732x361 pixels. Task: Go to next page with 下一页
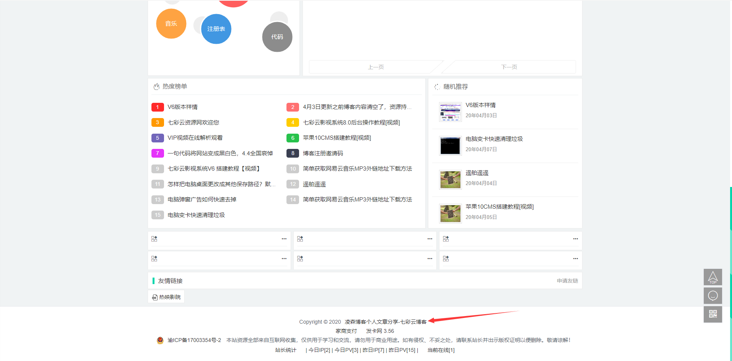[509, 67]
